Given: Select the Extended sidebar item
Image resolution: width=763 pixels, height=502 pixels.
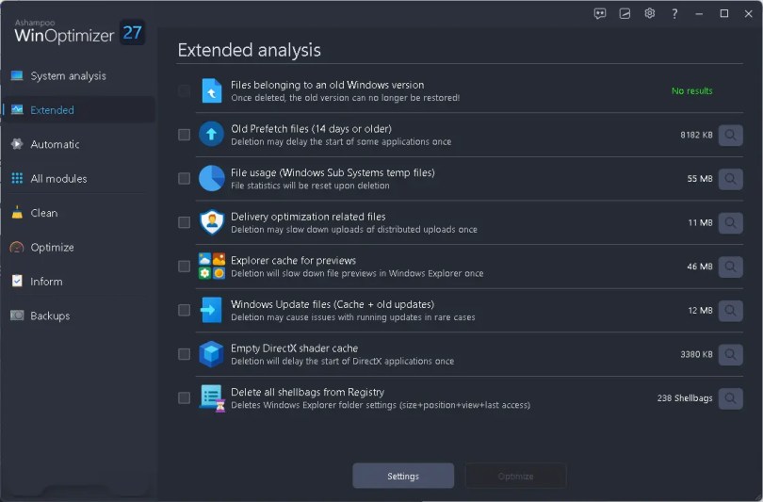Looking at the screenshot, I should pos(79,110).
